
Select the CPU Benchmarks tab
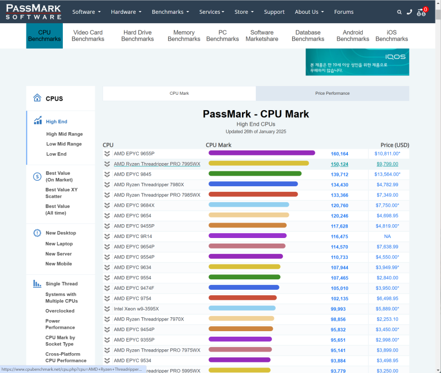pyautogui.click(x=45, y=36)
